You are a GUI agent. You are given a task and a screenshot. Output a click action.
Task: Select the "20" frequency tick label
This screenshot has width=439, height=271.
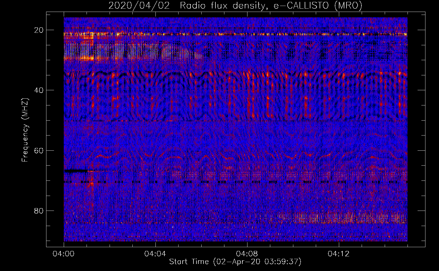point(39,30)
